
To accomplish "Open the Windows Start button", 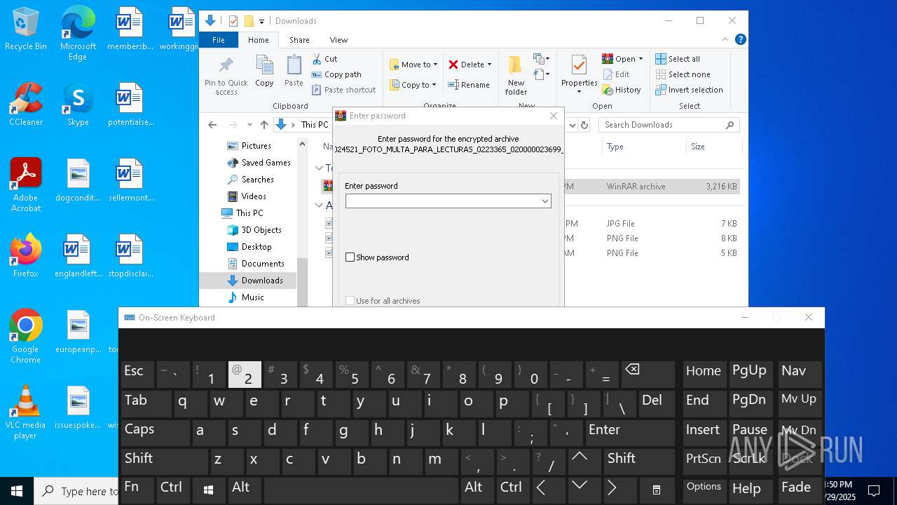I will click(17, 491).
